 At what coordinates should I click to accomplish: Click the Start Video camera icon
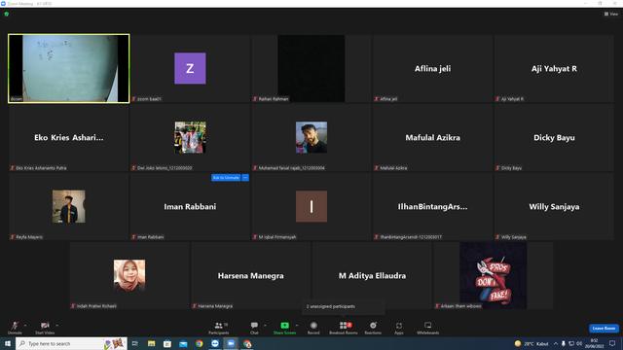coord(45,326)
